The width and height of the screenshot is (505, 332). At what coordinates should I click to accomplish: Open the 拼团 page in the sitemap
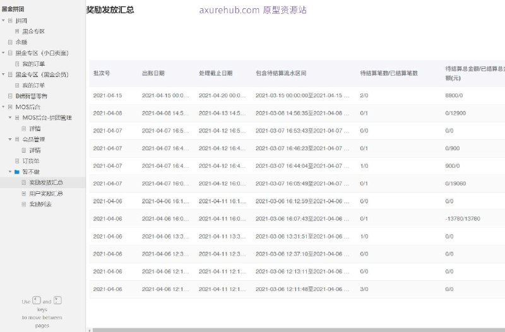pyautogui.click(x=21, y=21)
